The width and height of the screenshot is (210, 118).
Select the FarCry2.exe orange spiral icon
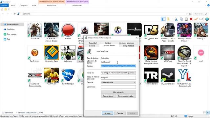(35, 52)
